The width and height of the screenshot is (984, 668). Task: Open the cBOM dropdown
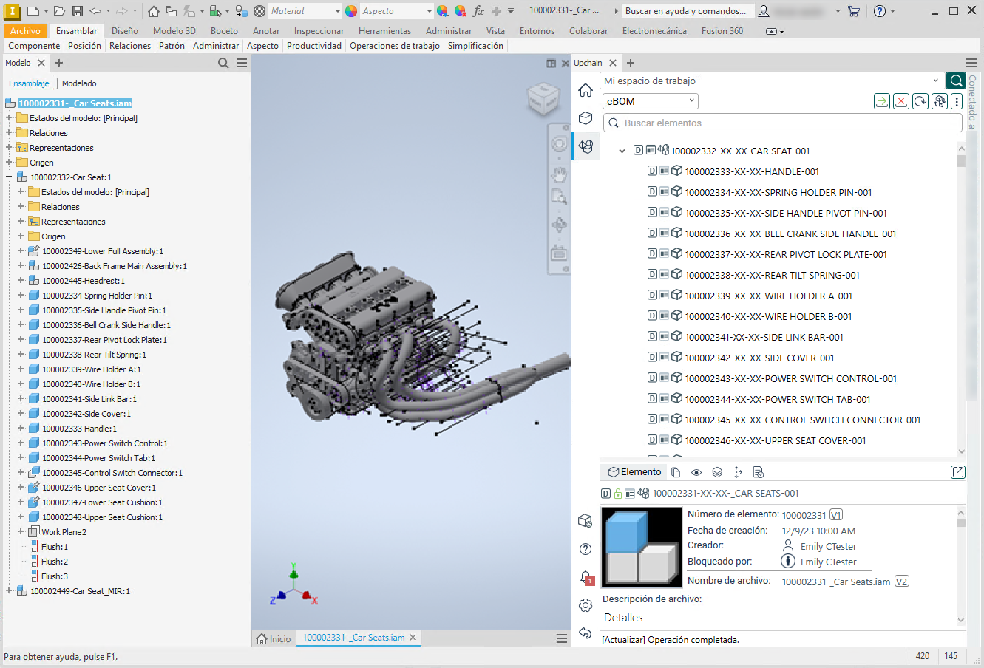click(x=651, y=101)
